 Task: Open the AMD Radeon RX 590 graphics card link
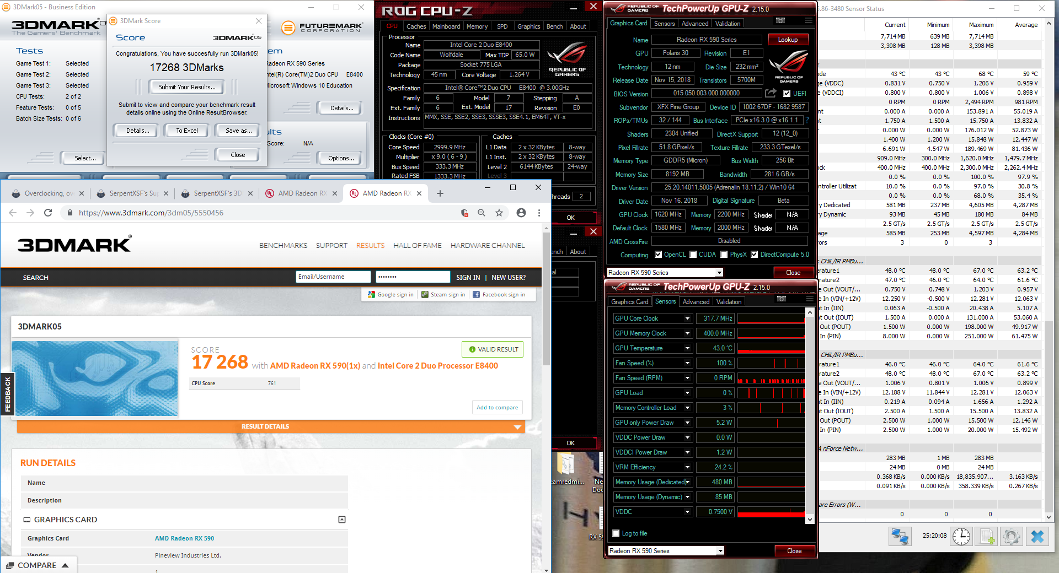(x=184, y=538)
